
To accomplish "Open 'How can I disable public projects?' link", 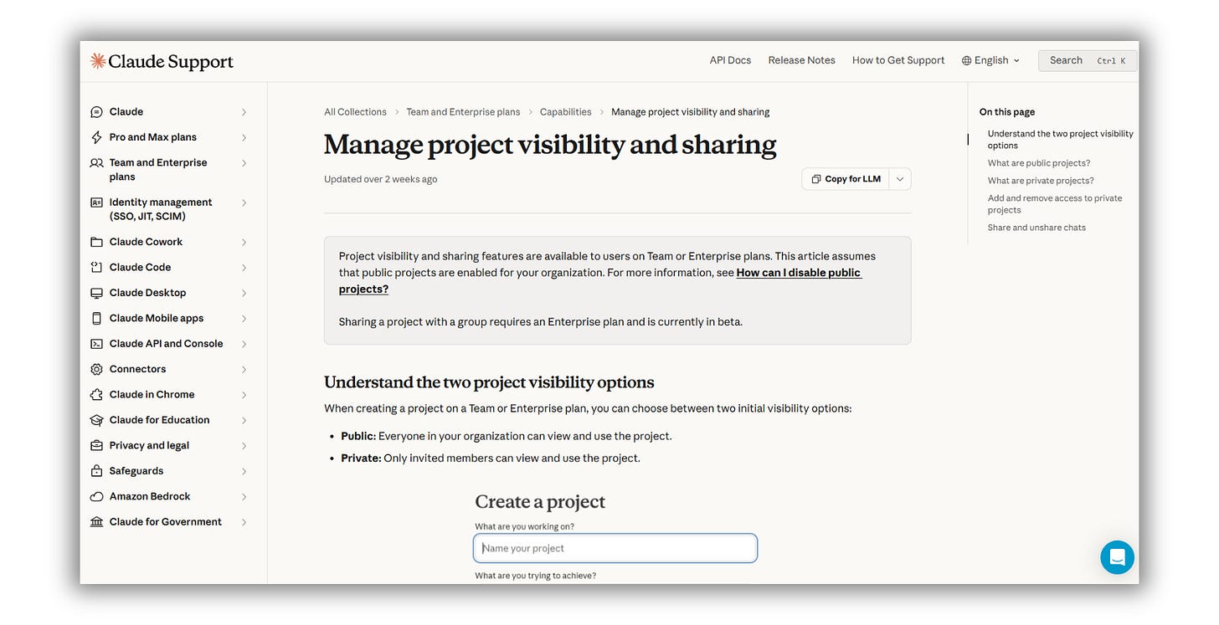I will point(600,280).
